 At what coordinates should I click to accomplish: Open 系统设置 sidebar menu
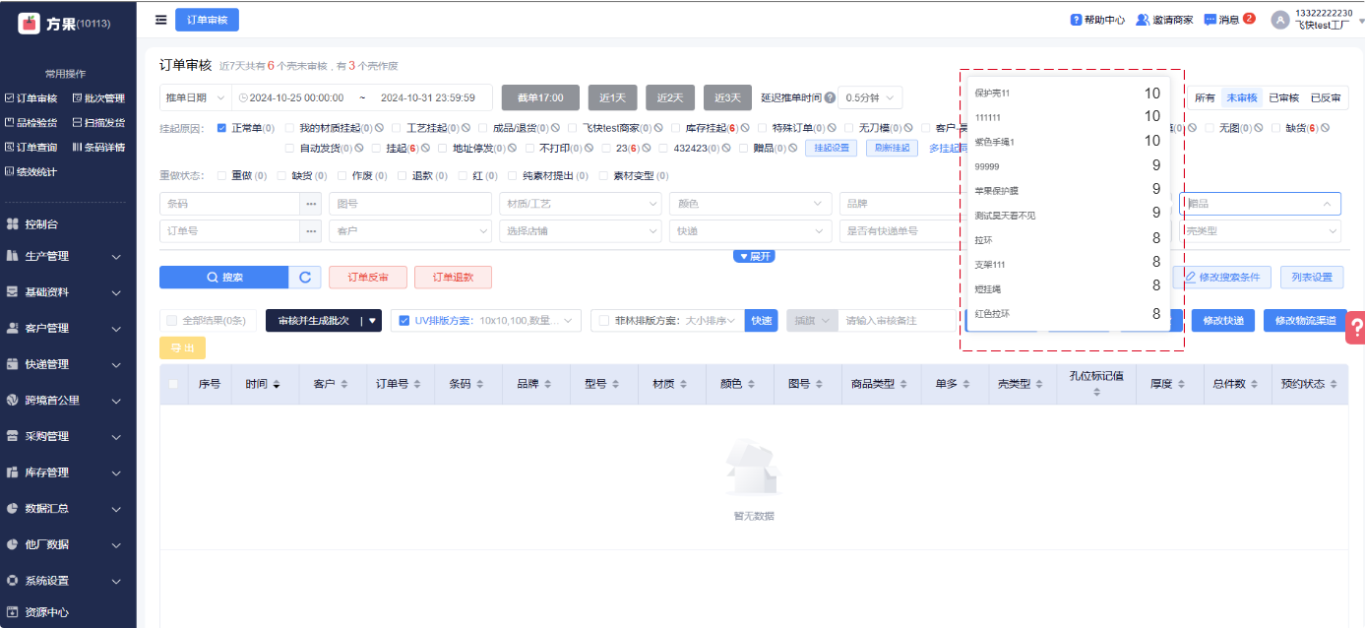(x=67, y=581)
